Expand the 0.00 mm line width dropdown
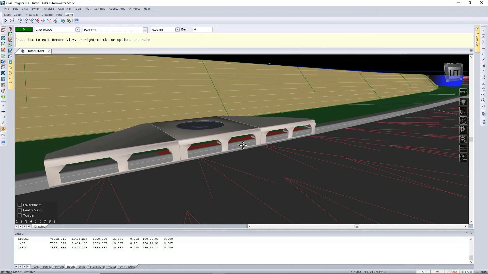The image size is (488, 274). 177,30
